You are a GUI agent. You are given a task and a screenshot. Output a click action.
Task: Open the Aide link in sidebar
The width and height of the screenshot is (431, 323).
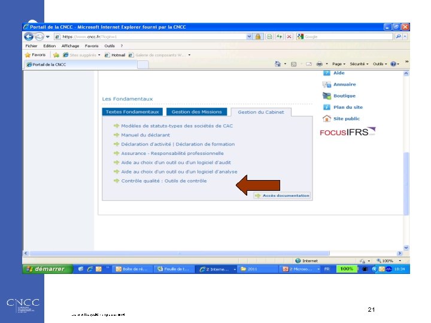click(x=339, y=73)
